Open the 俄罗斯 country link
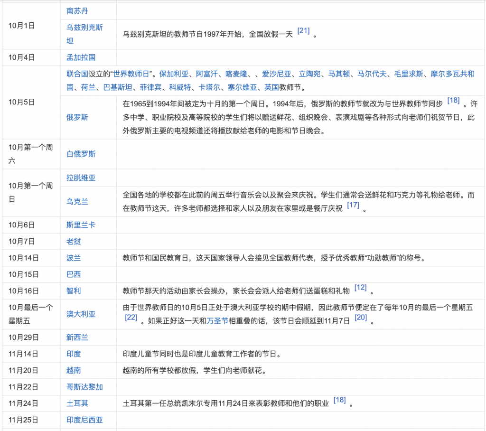 coord(77,118)
